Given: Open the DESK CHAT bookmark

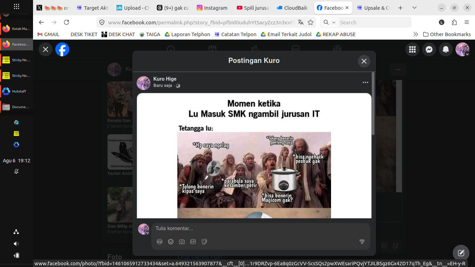Looking at the screenshot, I should pyautogui.click(x=118, y=34).
